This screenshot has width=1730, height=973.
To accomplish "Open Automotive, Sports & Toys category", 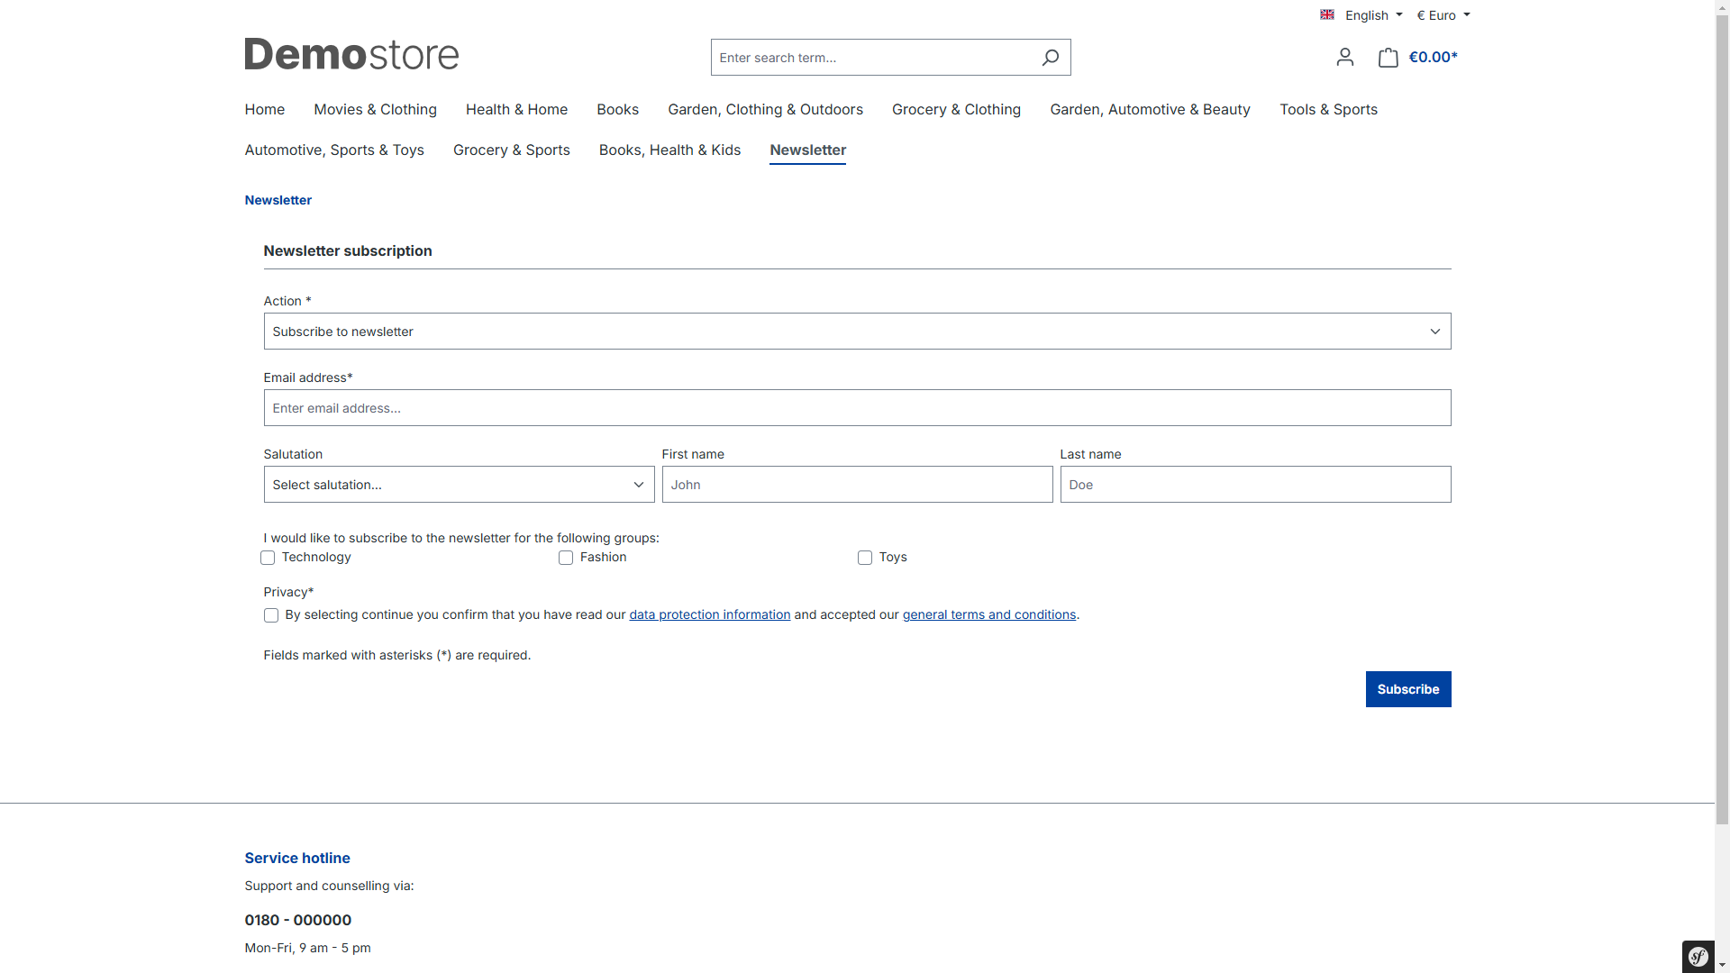I will pos(334,150).
